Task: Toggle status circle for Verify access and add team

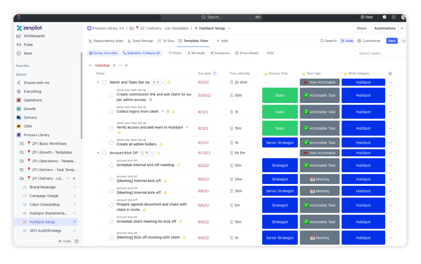Action: point(112,128)
